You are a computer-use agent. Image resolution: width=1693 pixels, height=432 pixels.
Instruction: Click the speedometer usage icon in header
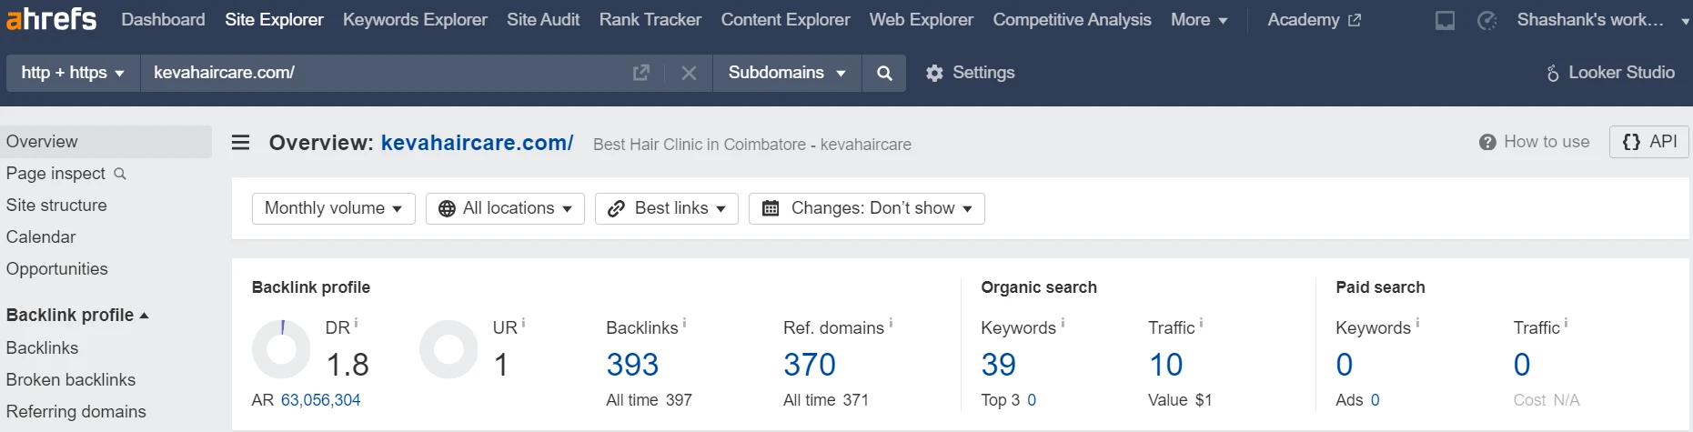[1487, 20]
